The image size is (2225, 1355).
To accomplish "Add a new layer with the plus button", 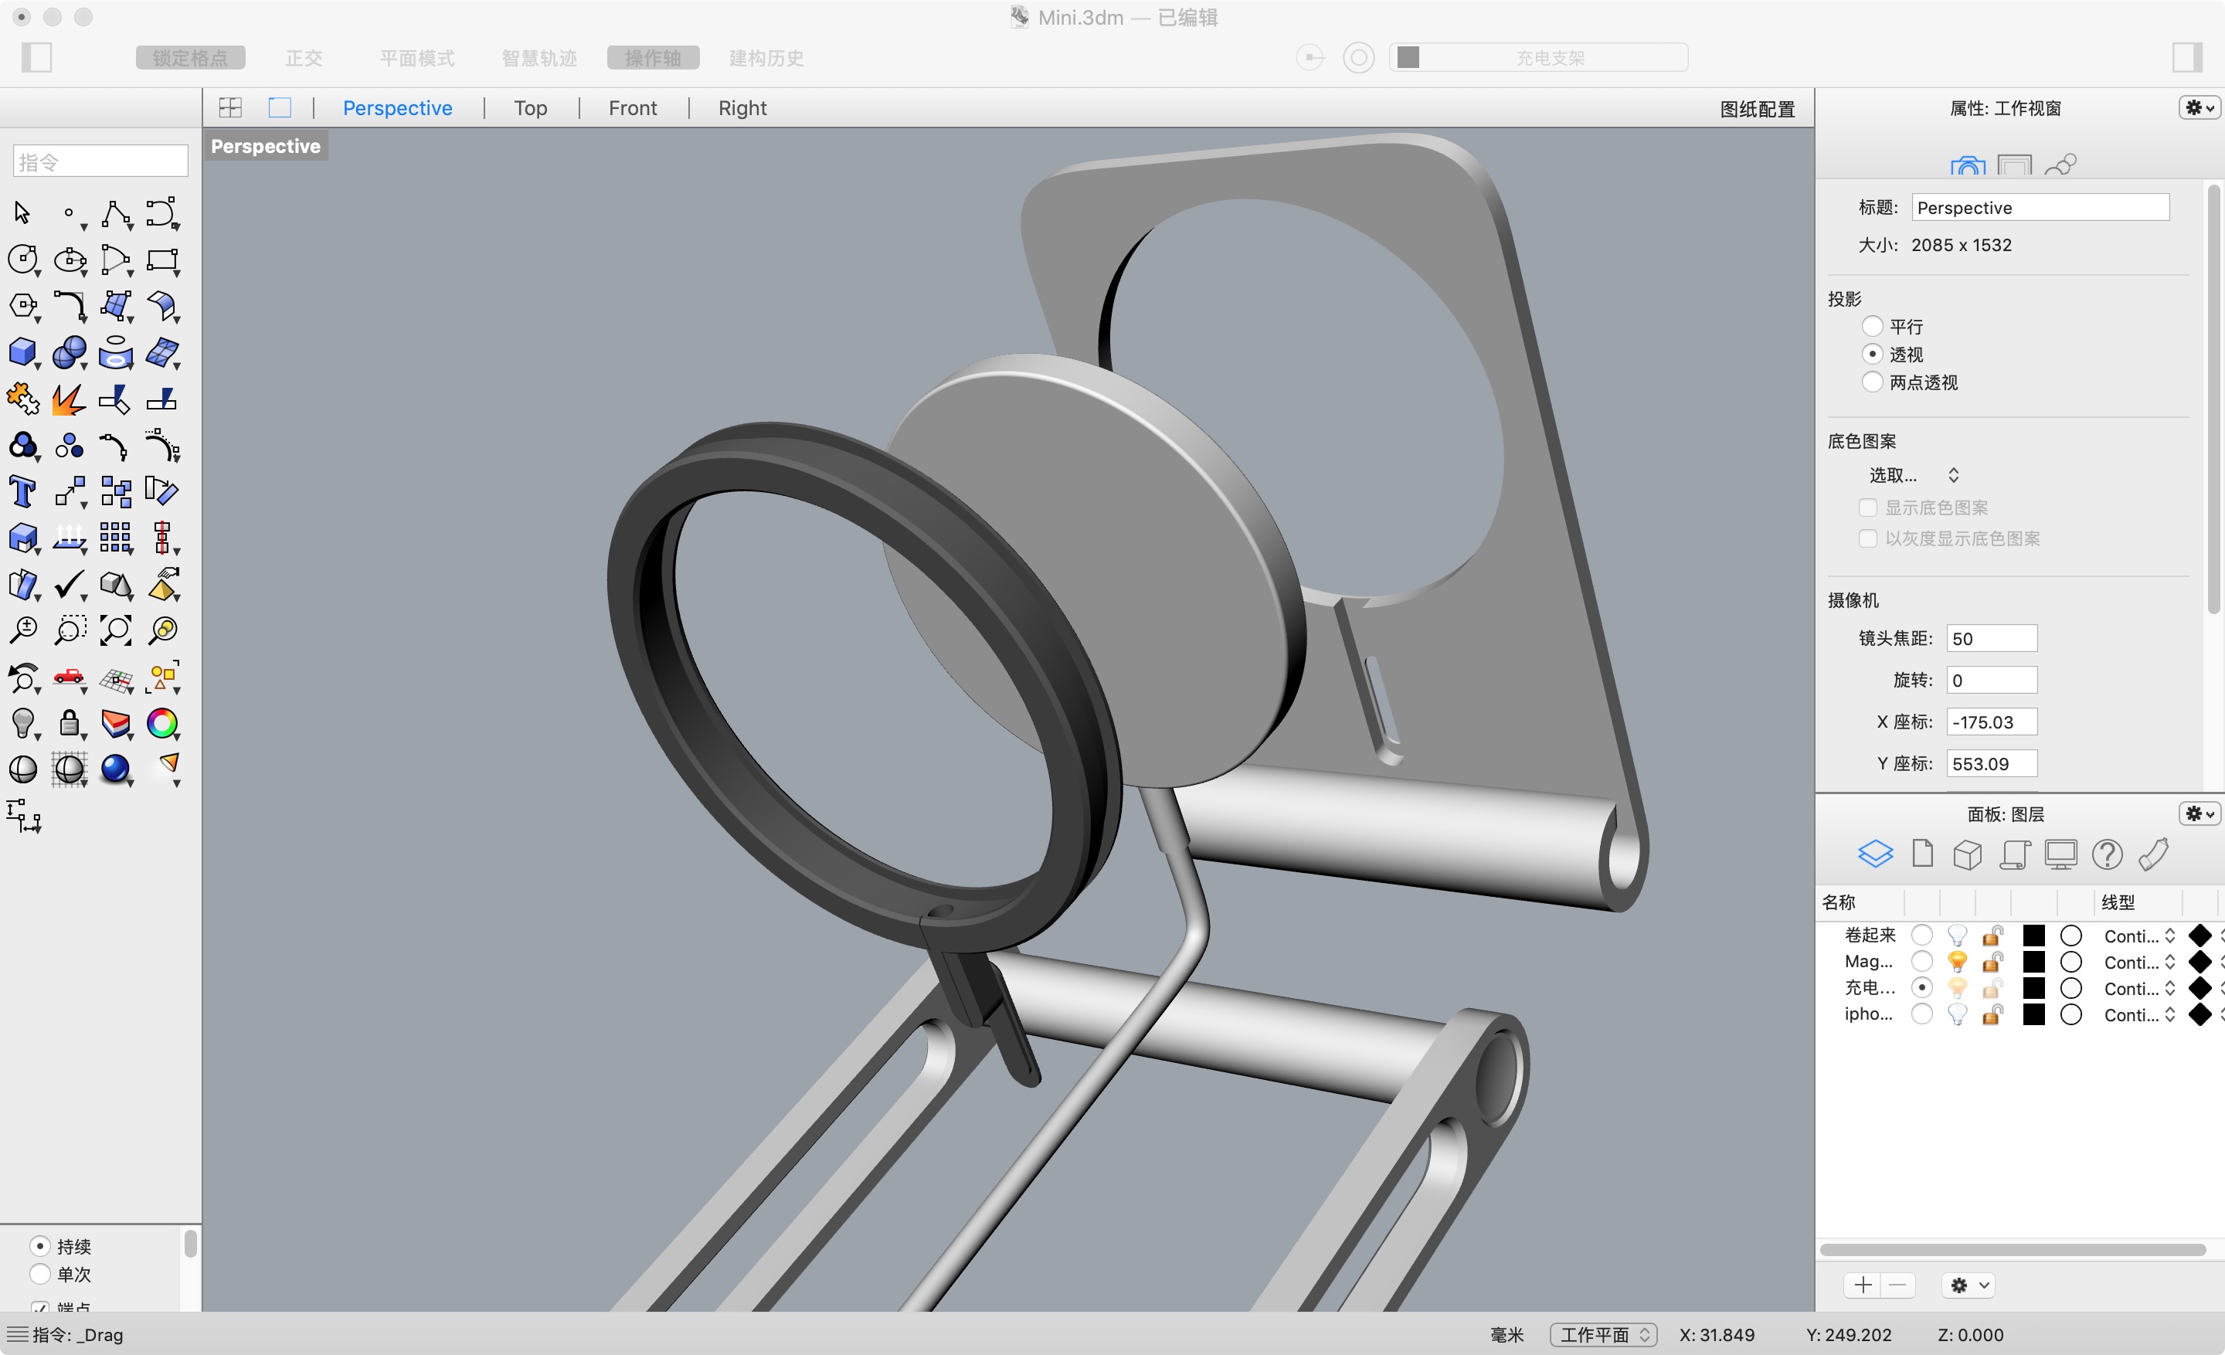I will click(x=1862, y=1285).
